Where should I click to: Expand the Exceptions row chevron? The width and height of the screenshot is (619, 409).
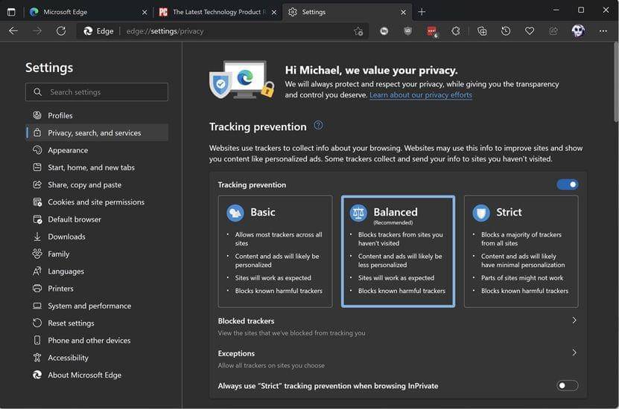pos(574,353)
